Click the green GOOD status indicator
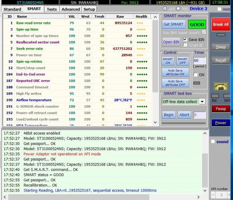Viewport: 233px width, 200px height. 197,24
